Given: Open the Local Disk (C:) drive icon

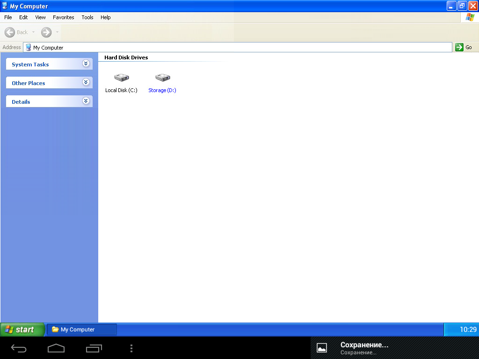Looking at the screenshot, I should pos(121,77).
